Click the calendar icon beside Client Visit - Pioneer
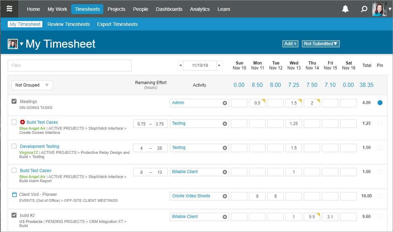This screenshot has width=393, height=232. [14, 195]
